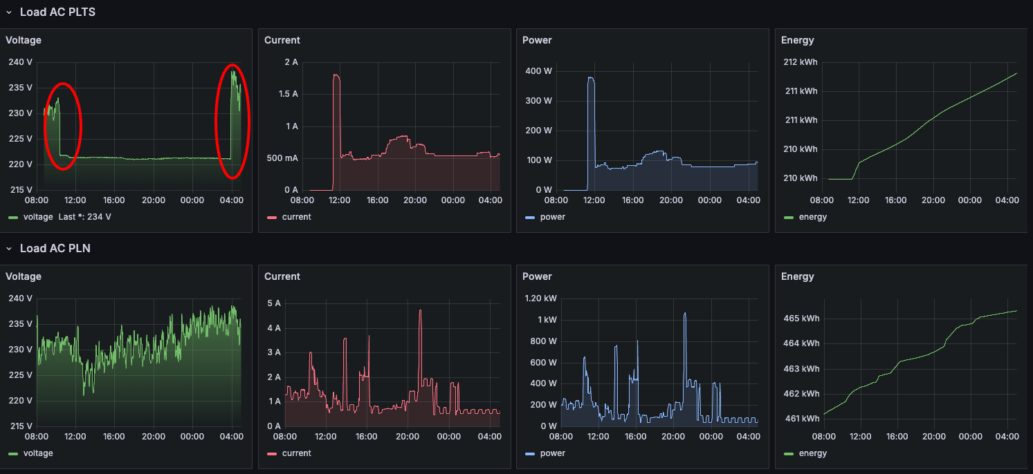1033x474 pixels.
Task: Click the tallest current spike in PLN Current graph
Action: 420,311
